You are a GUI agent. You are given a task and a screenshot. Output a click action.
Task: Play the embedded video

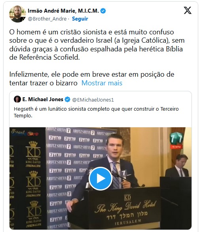click(x=101, y=179)
